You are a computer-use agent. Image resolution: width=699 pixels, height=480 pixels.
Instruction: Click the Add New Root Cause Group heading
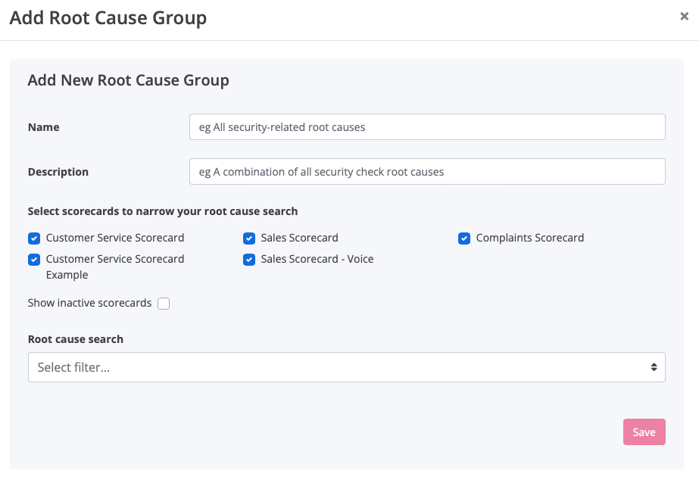[128, 80]
